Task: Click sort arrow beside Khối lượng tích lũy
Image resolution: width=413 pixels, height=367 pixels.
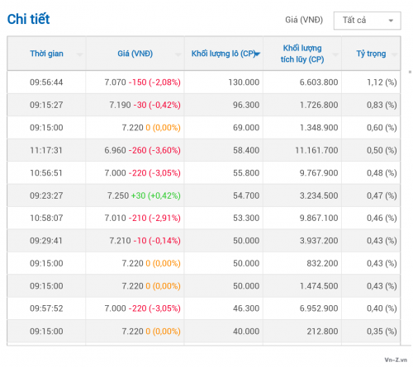Action: [335, 54]
